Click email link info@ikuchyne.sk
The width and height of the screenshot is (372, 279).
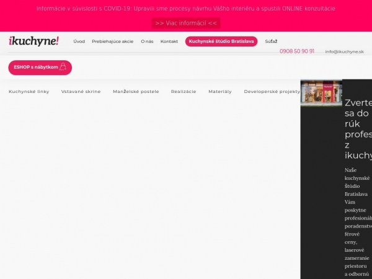(x=344, y=52)
